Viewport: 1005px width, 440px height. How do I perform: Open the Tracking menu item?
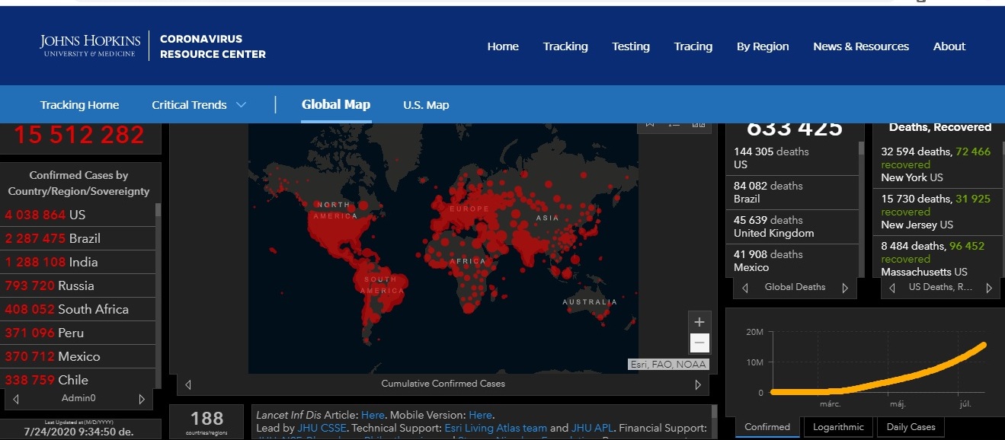click(x=565, y=46)
